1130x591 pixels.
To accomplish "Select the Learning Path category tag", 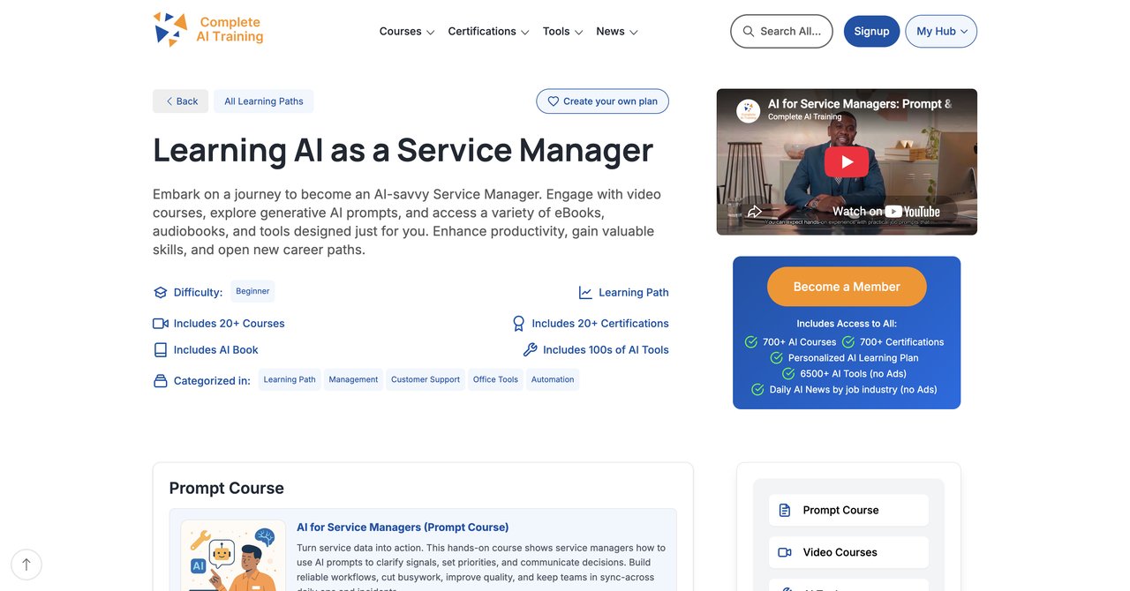I will (290, 379).
